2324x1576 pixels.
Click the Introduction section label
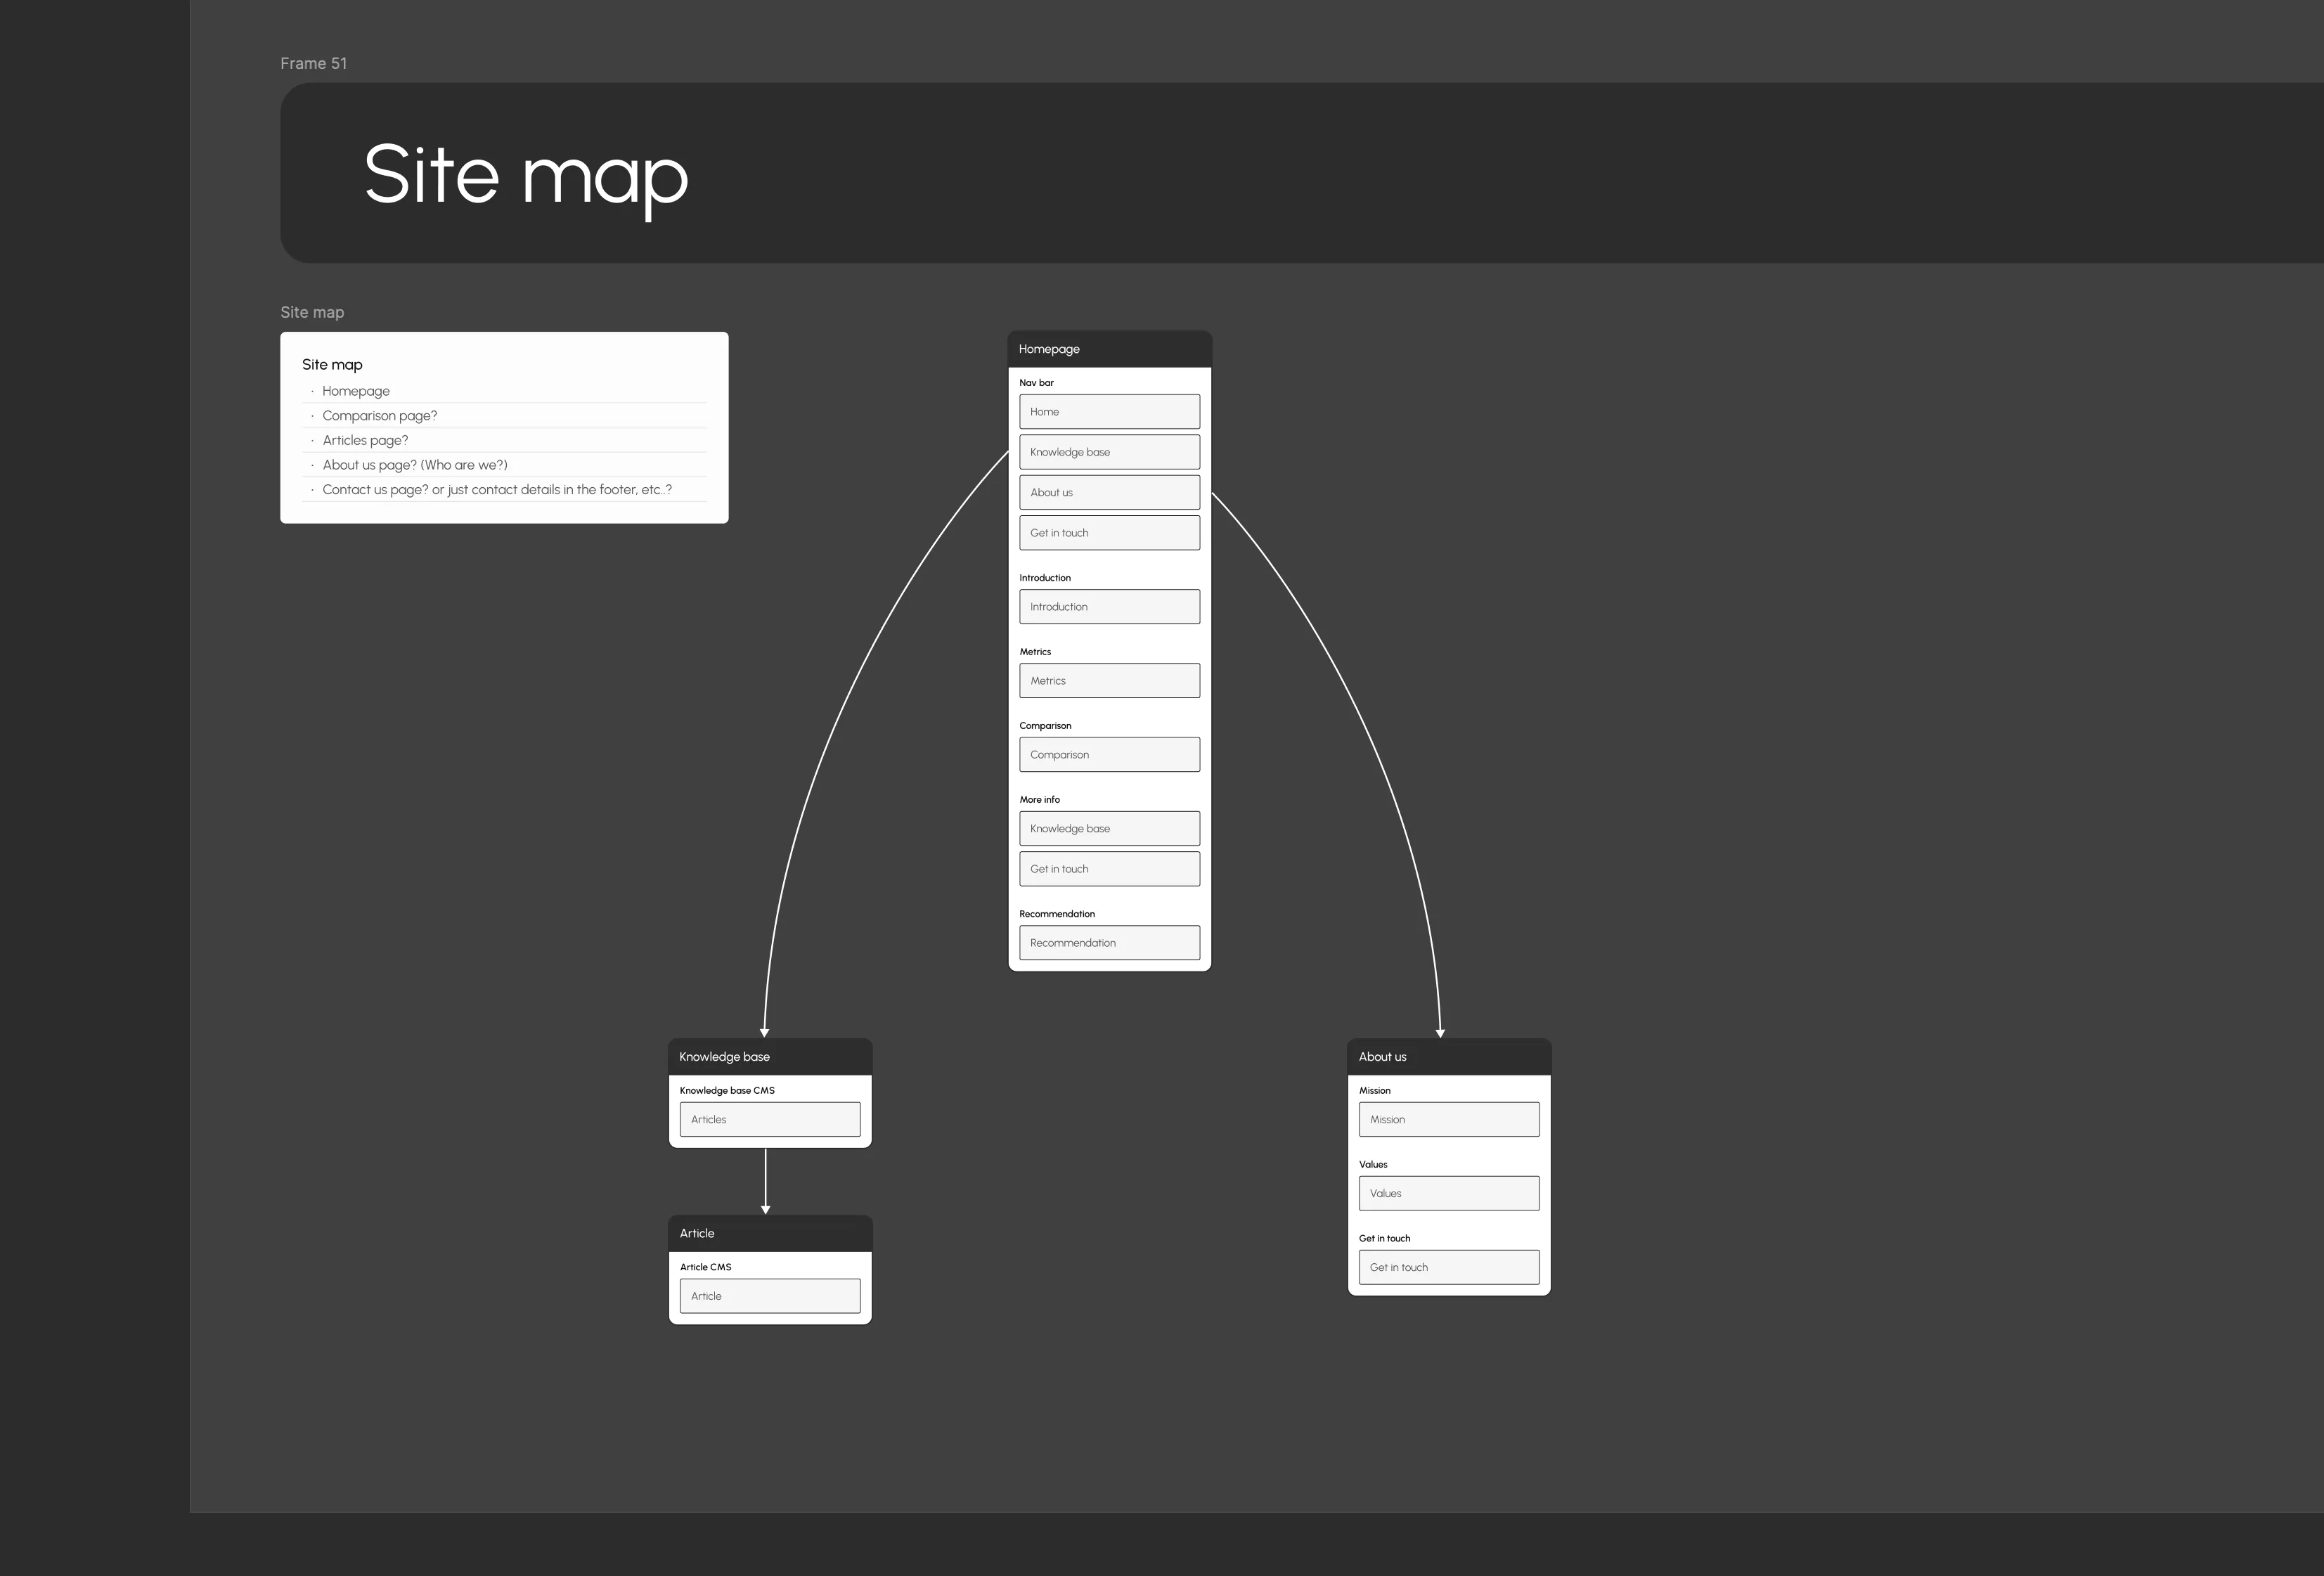coord(1045,578)
